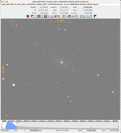The image size is (121, 133).
Task: Click the max value field below histogram
Action: (112, 130)
